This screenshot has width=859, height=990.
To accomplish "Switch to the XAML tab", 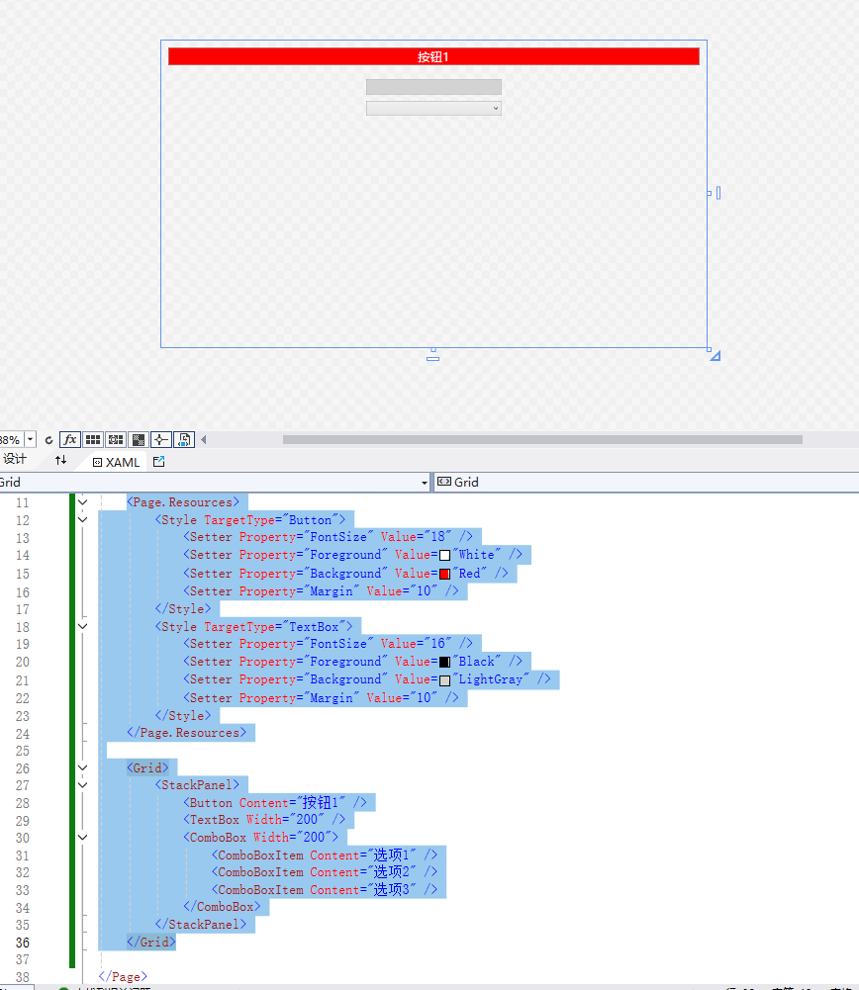I will tap(116, 462).
